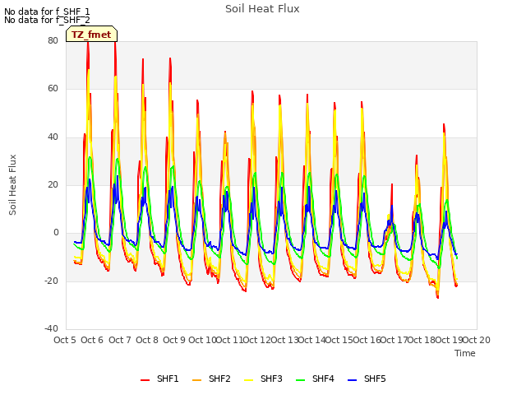Click the 60 y-axis tick label
The width and height of the screenshot is (526, 395).
tap(53, 89)
